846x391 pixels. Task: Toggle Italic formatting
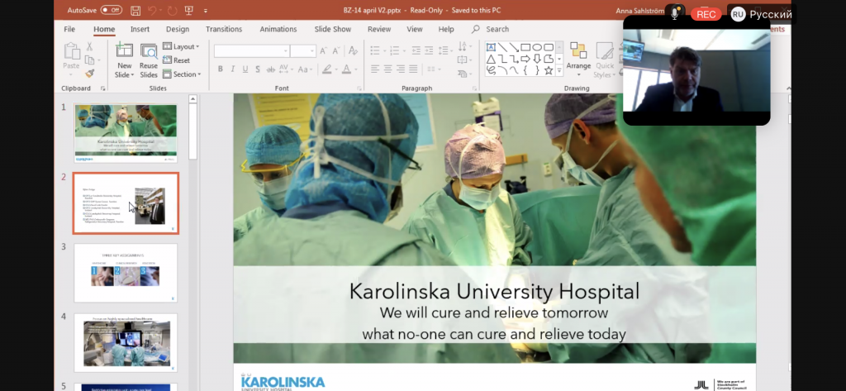click(232, 69)
